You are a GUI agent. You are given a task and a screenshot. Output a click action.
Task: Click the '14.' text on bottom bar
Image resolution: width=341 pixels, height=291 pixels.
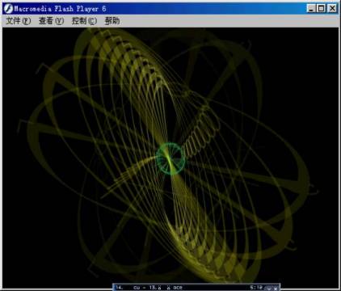[119, 288]
